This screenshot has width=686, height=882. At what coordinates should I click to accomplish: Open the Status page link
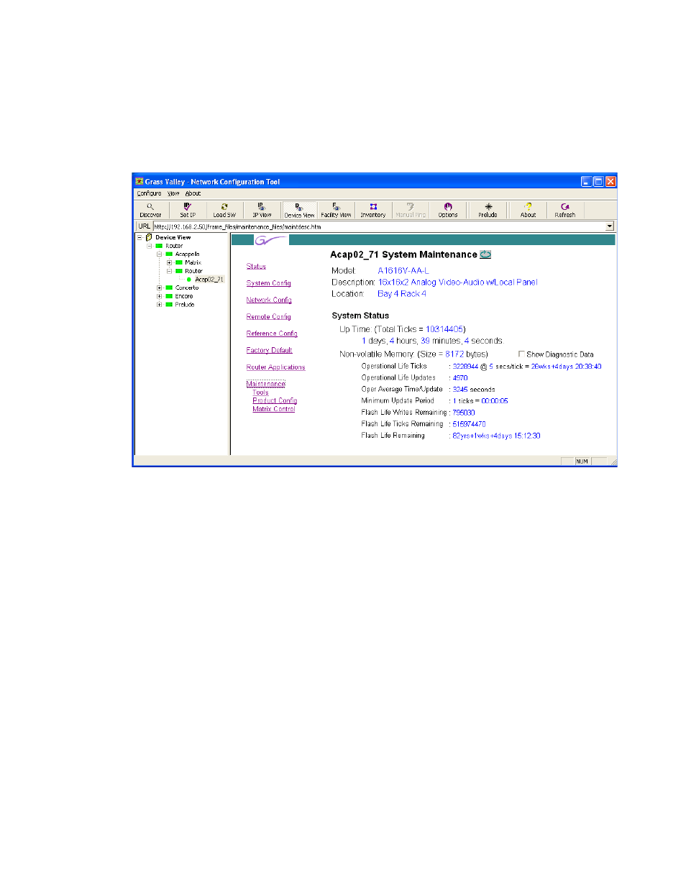click(x=256, y=267)
